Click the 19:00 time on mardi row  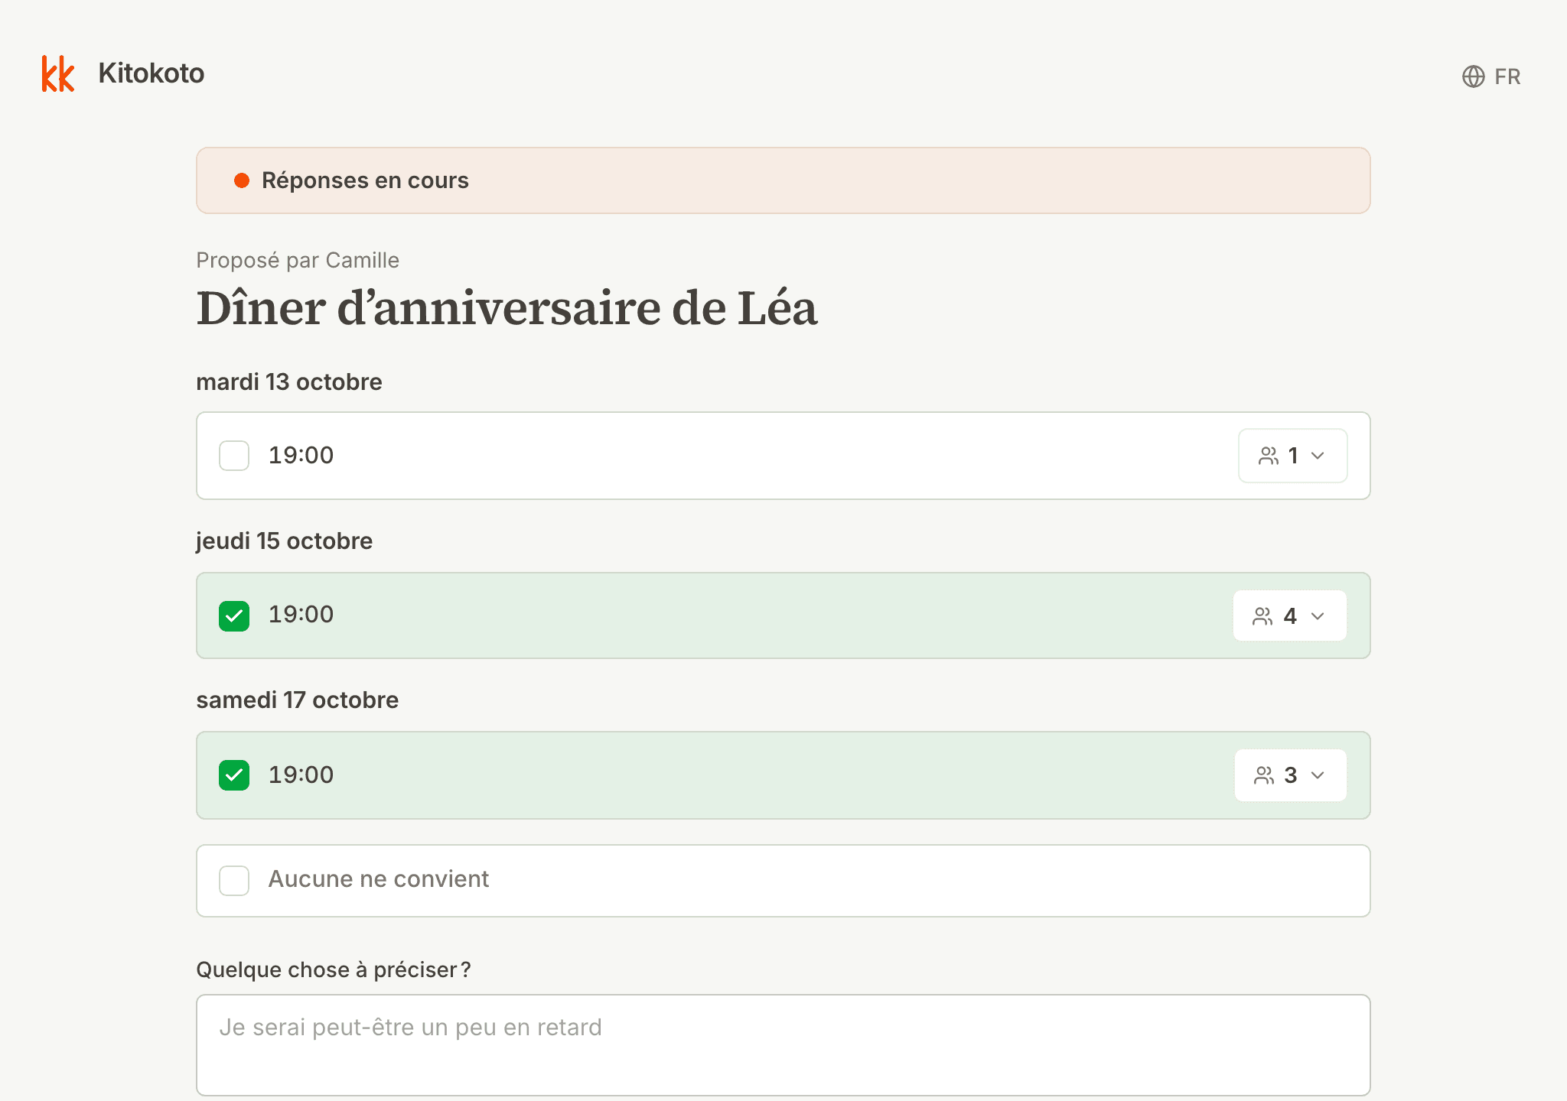tap(301, 456)
